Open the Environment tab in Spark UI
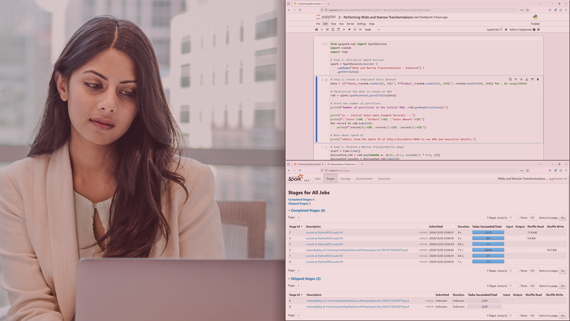This screenshot has width=570, height=321. 364,179
